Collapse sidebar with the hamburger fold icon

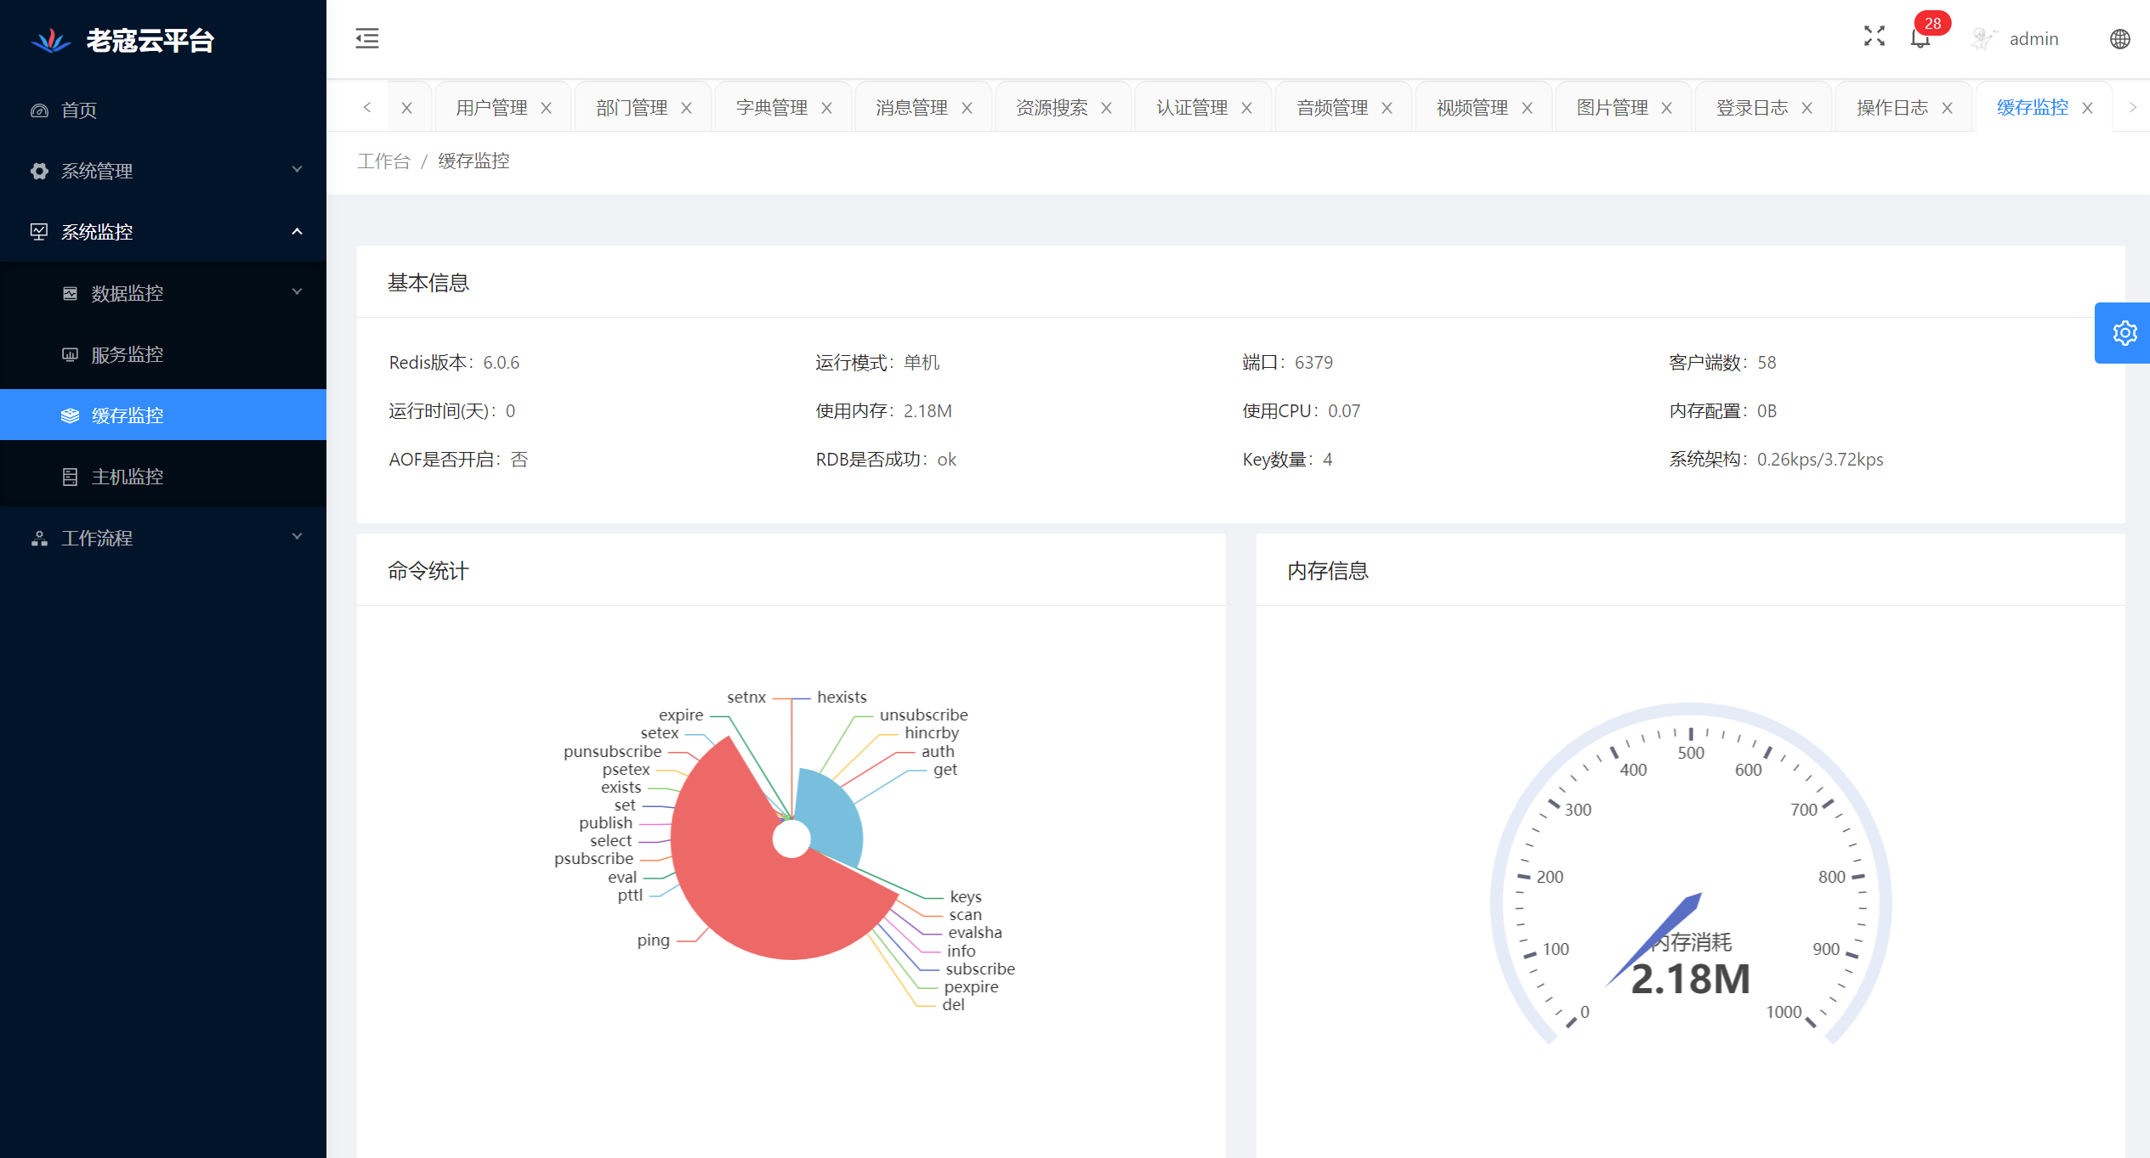[367, 38]
